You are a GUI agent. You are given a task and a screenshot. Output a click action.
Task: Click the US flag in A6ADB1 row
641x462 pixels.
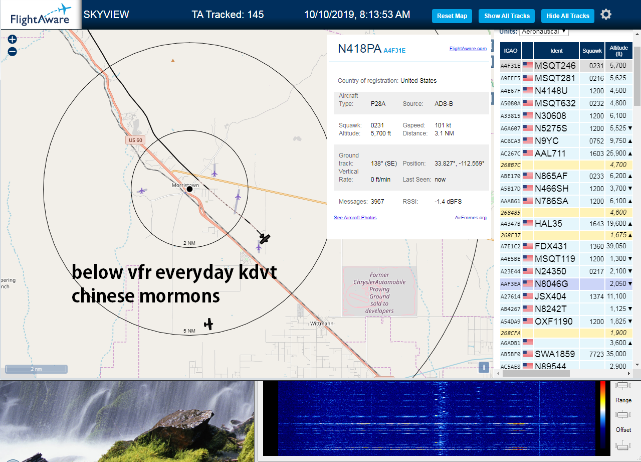527,342
